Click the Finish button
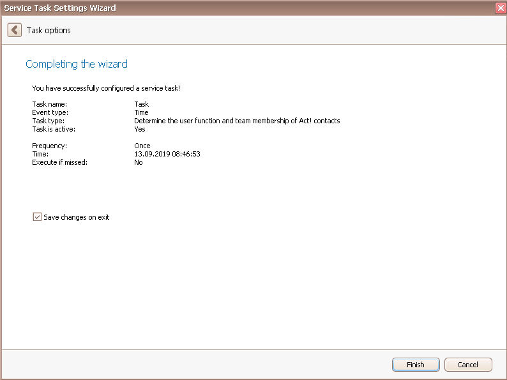Screen dimensions: 507x380 click(416, 365)
